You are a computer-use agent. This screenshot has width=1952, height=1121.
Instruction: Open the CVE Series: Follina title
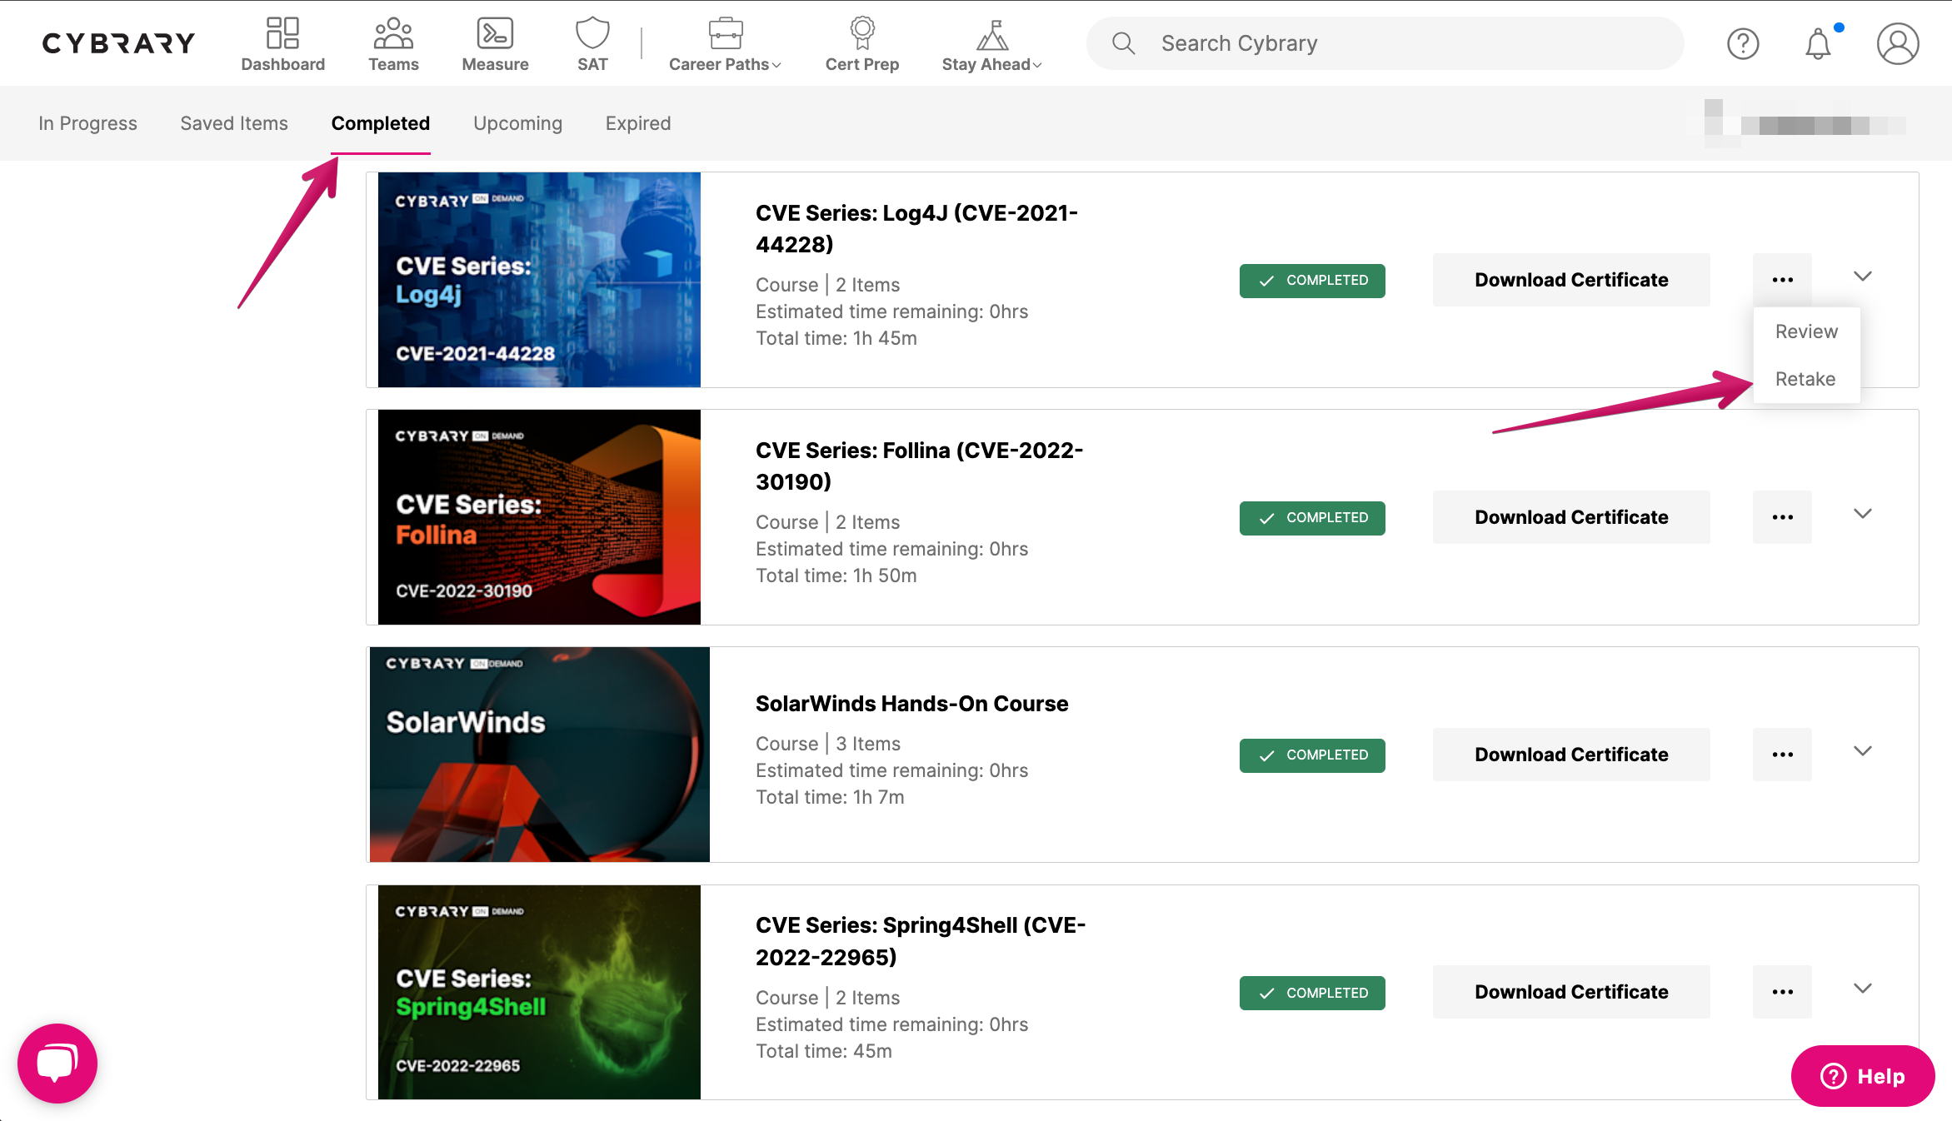[x=919, y=466]
